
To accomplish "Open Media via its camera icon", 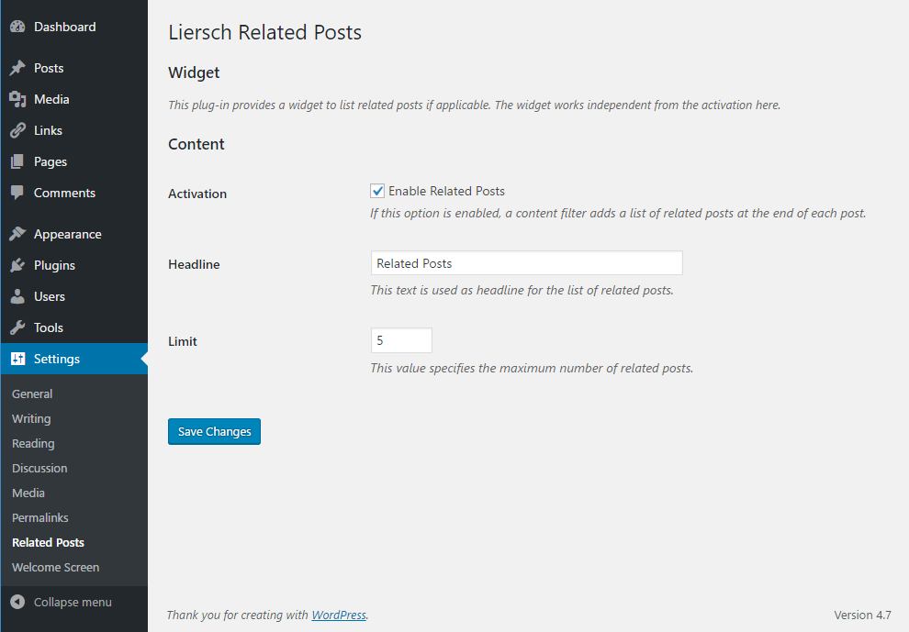I will [17, 99].
